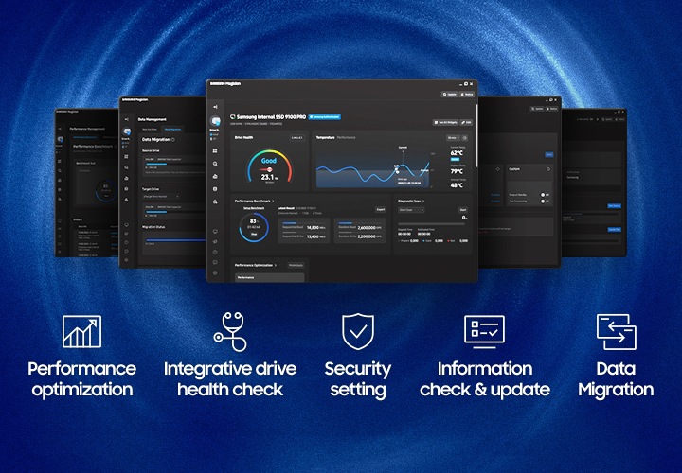Image resolution: width=682 pixels, height=473 pixels.
Task: Click the Update button in front window
Action: [x=449, y=95]
